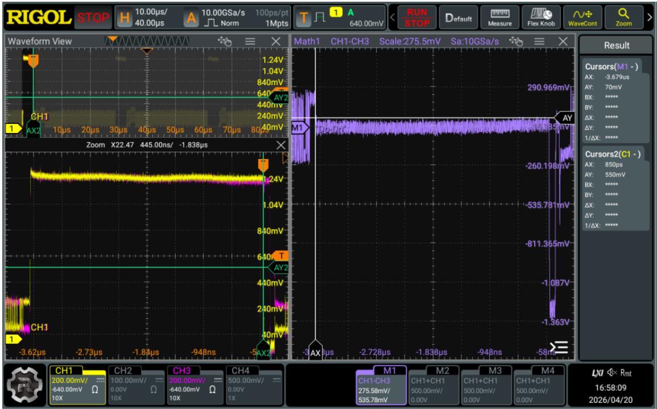Image resolution: width=657 pixels, height=409 pixels.
Task: Click the touch gesture icon in Waveform View
Action: [x=224, y=41]
